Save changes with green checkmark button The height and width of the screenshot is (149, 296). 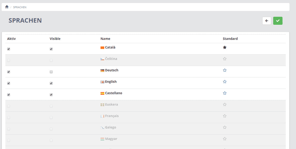278,21
